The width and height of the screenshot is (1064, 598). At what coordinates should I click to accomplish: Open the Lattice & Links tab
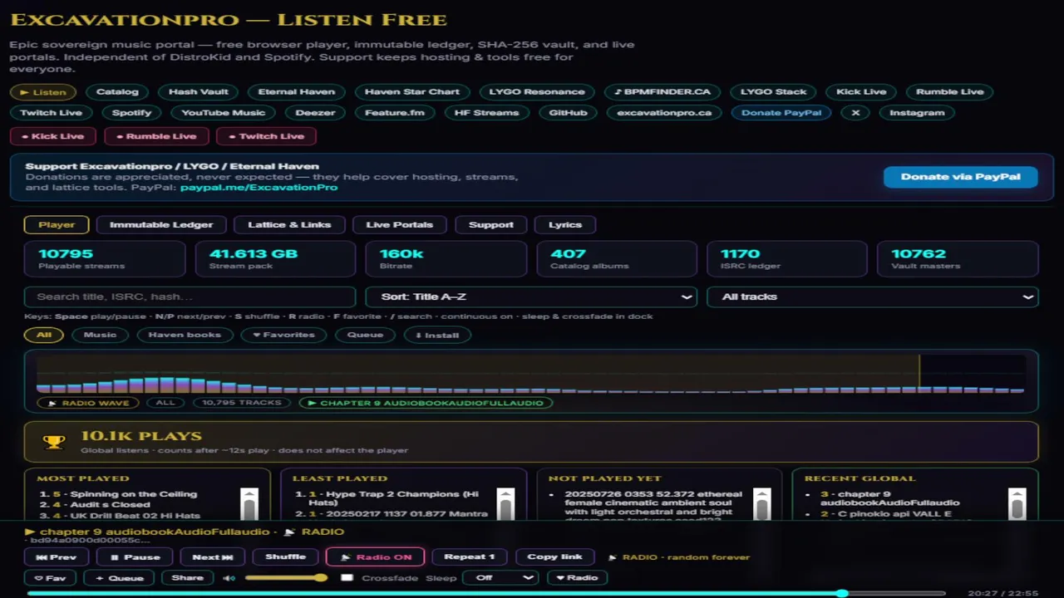pos(289,224)
